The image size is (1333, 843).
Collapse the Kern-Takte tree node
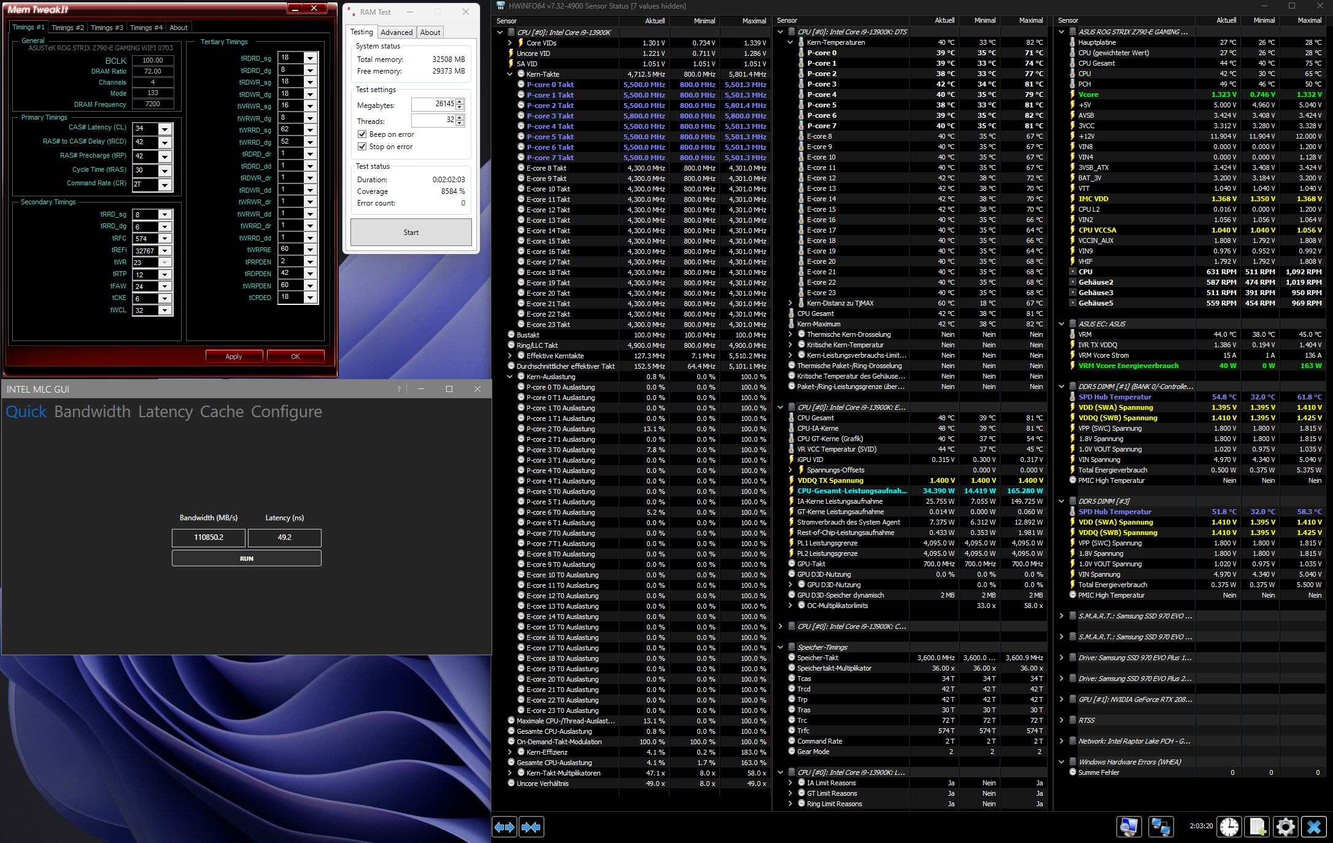click(510, 74)
